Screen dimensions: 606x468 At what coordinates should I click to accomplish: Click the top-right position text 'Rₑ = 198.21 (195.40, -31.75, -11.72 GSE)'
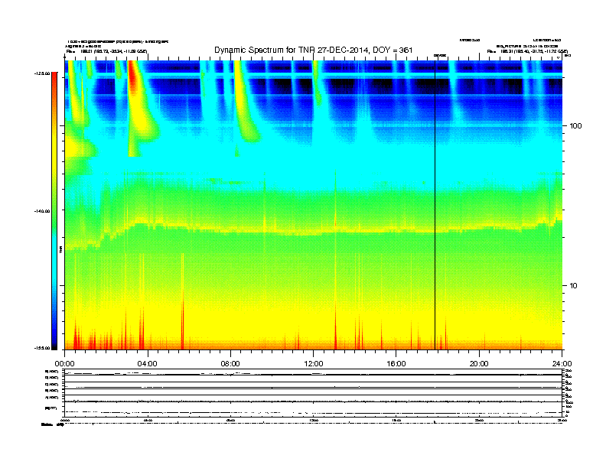coord(527,51)
